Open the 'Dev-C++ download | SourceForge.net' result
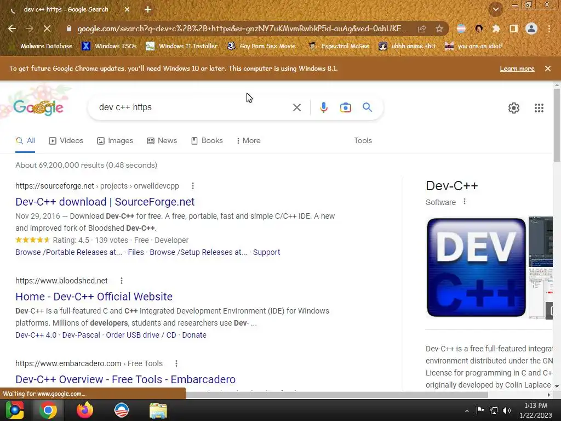The height and width of the screenshot is (421, 561). coord(105,202)
